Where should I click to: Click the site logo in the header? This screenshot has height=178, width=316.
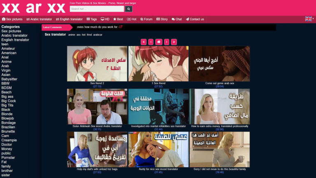pos(33,8)
